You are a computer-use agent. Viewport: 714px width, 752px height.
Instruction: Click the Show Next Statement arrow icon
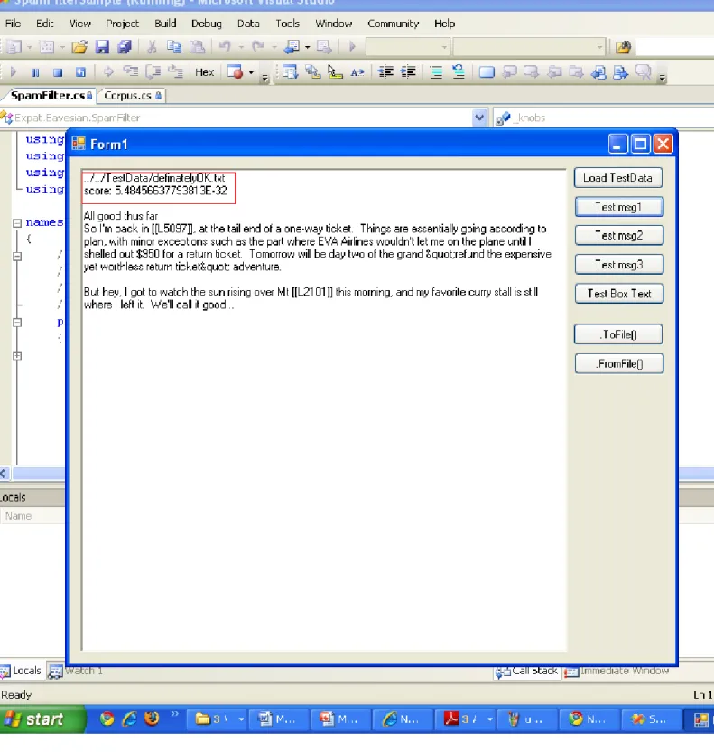pos(108,72)
